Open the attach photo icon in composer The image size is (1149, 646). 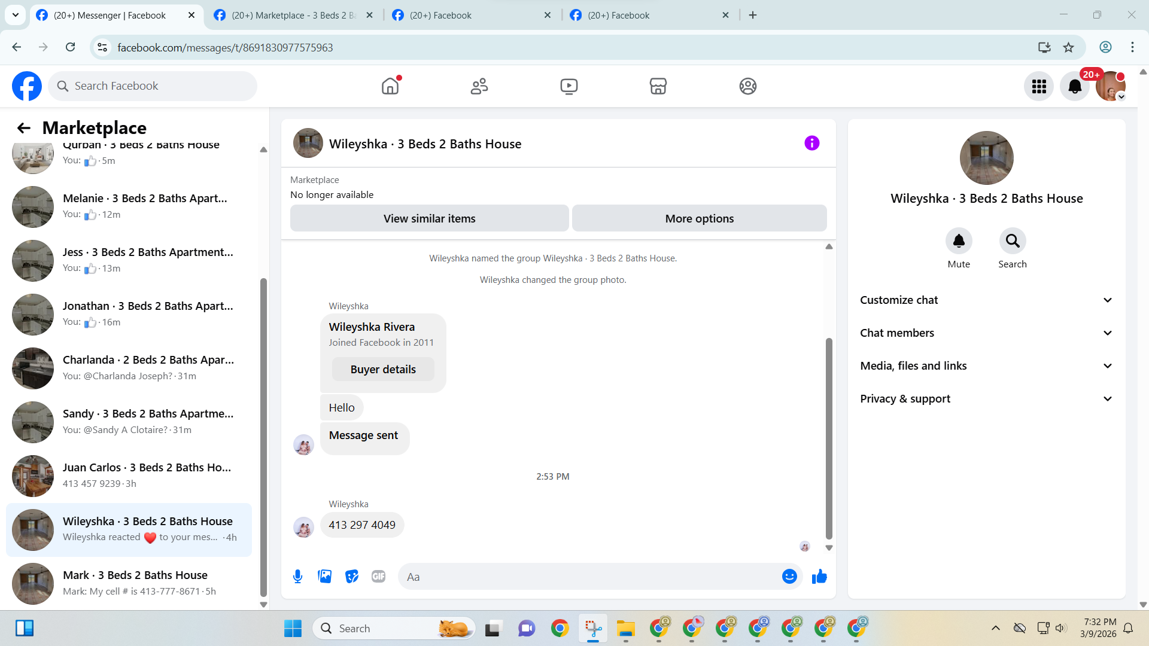click(x=324, y=577)
